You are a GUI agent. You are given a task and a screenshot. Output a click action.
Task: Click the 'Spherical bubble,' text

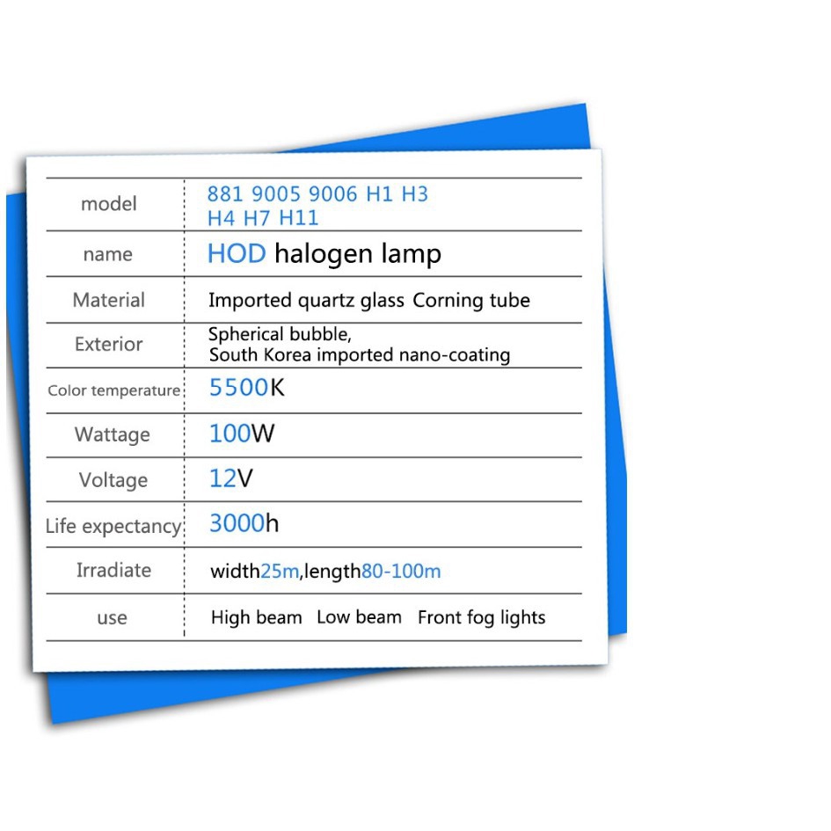[271, 335]
